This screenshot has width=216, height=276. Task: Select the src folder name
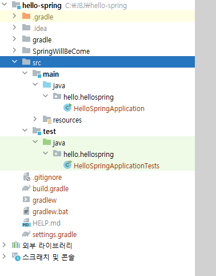(x=37, y=63)
